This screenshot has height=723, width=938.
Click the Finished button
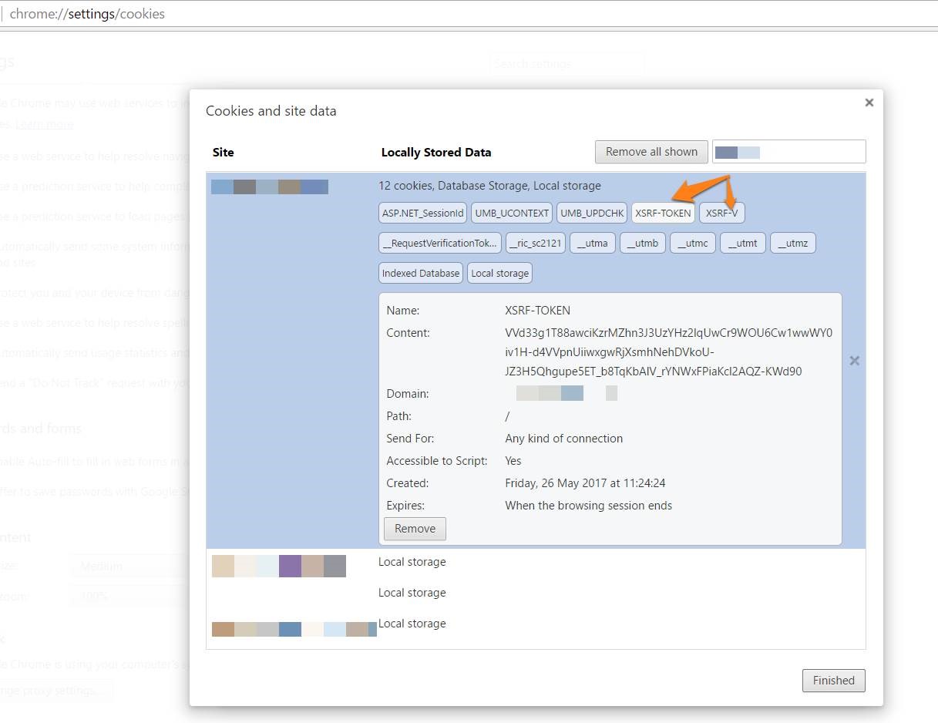point(834,681)
